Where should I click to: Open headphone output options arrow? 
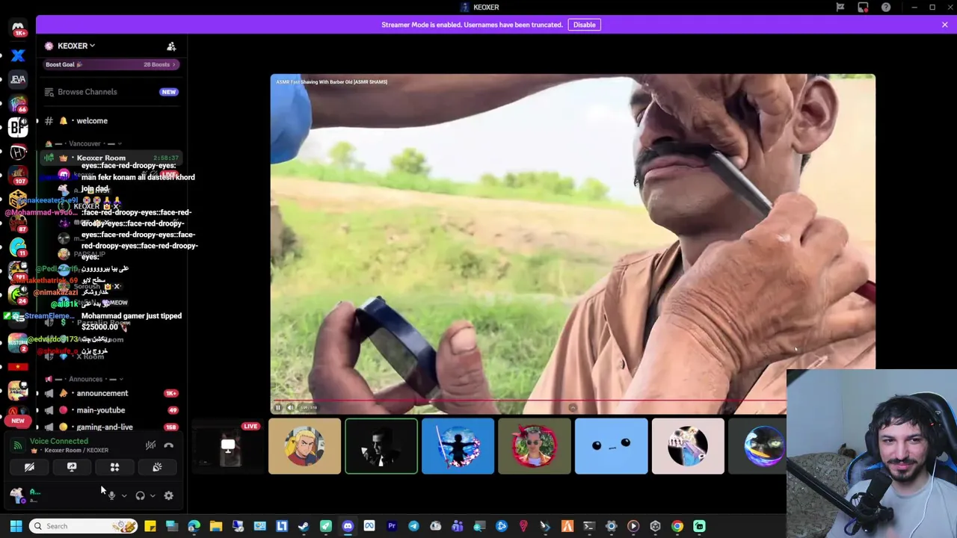[153, 495]
